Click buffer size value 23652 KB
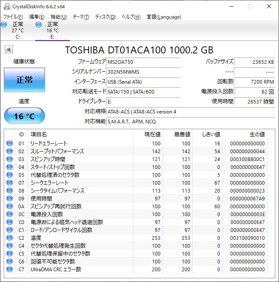 [x=255, y=62]
